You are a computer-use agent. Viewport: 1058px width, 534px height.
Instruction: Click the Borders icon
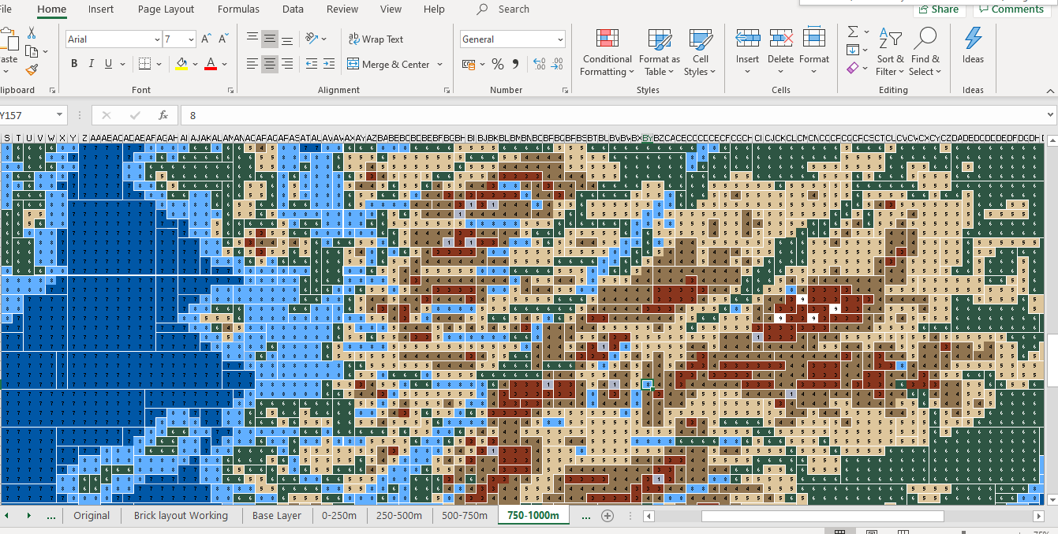tap(144, 64)
